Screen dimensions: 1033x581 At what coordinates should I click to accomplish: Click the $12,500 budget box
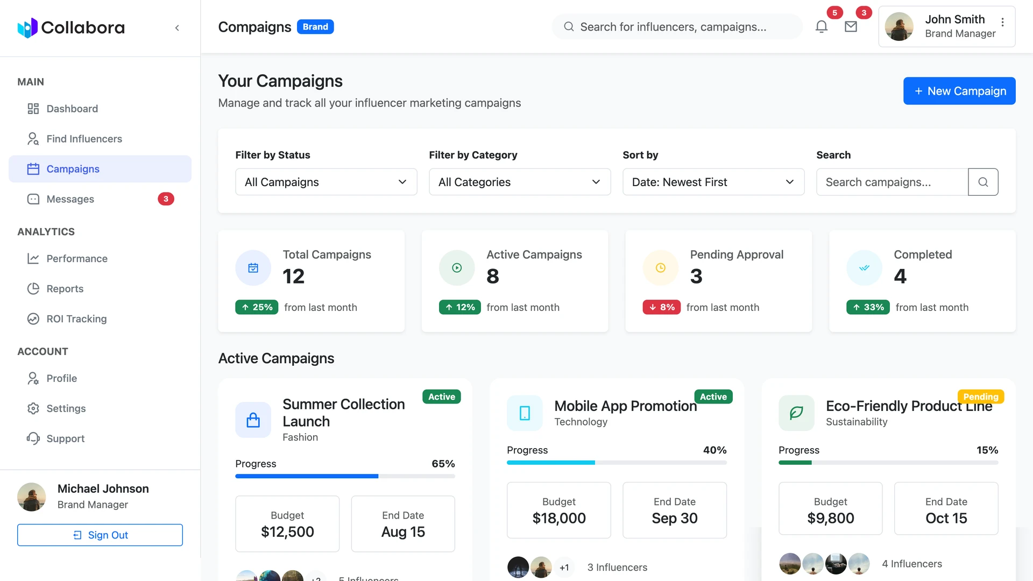pos(287,523)
